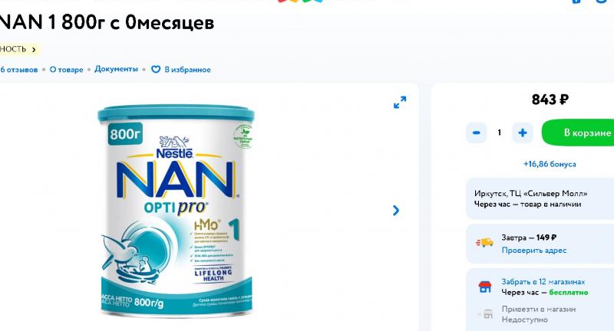Viewport: 614px width, 331px height.
Task: Show next product image with right chevron
Action: (396, 211)
